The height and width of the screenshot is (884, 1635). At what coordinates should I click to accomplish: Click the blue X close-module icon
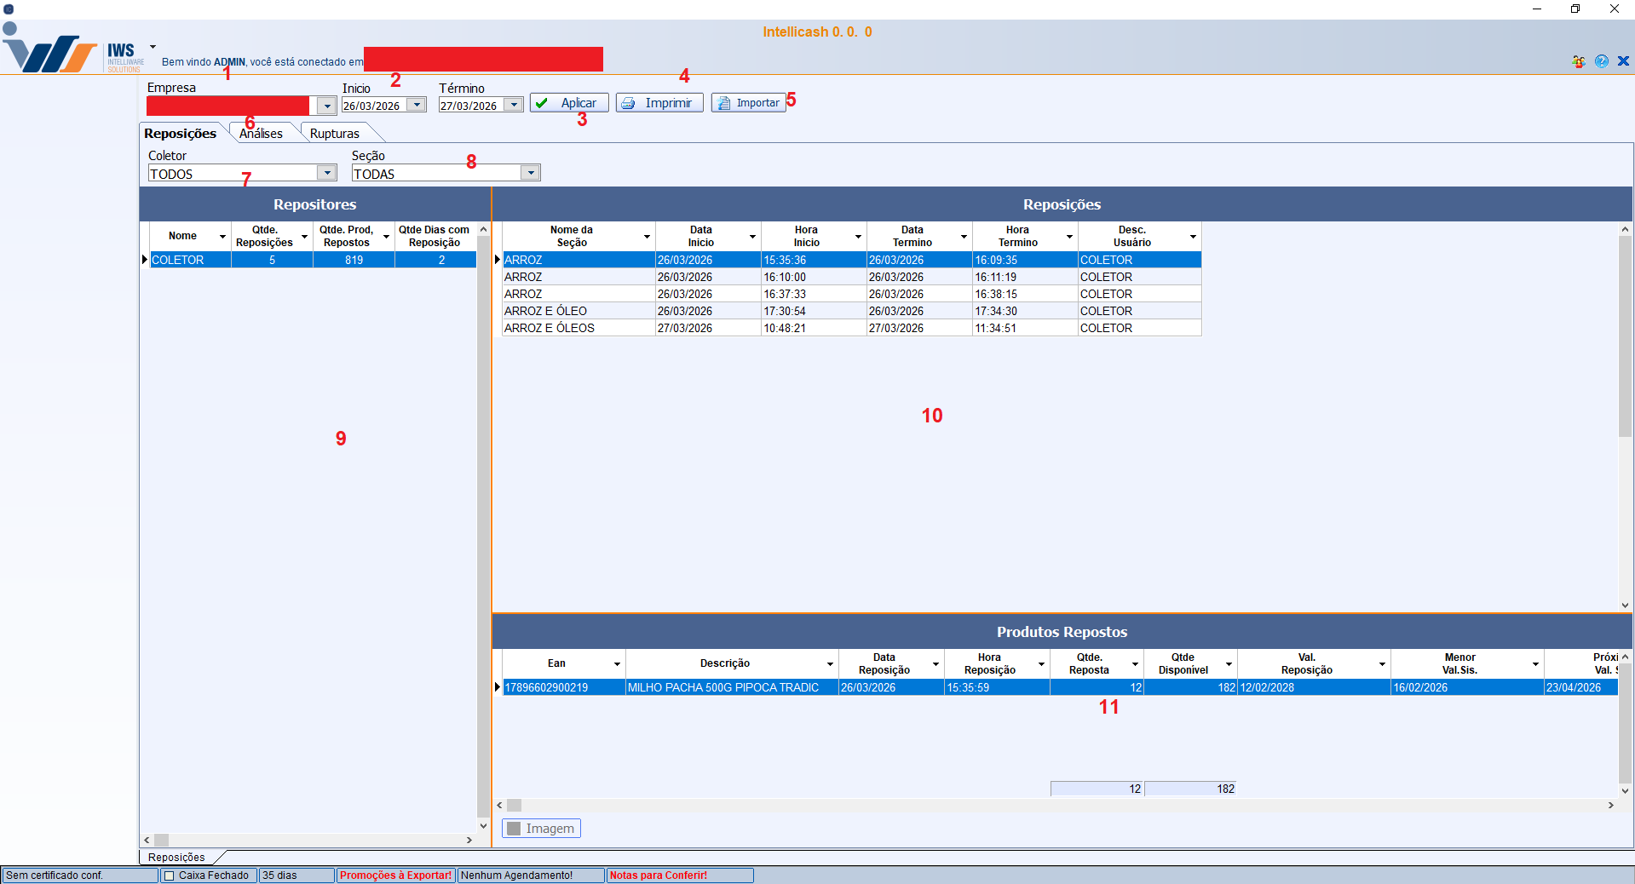point(1623,61)
